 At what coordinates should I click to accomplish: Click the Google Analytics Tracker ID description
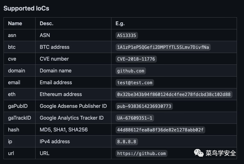click(x=72, y=118)
